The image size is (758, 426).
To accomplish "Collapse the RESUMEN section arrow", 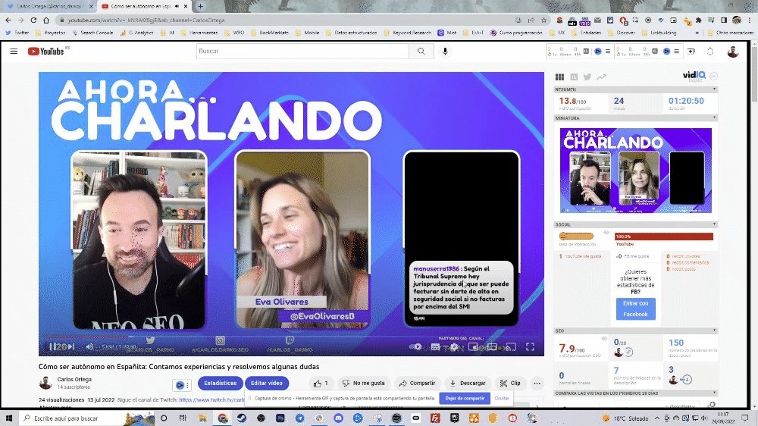I will click(715, 89).
